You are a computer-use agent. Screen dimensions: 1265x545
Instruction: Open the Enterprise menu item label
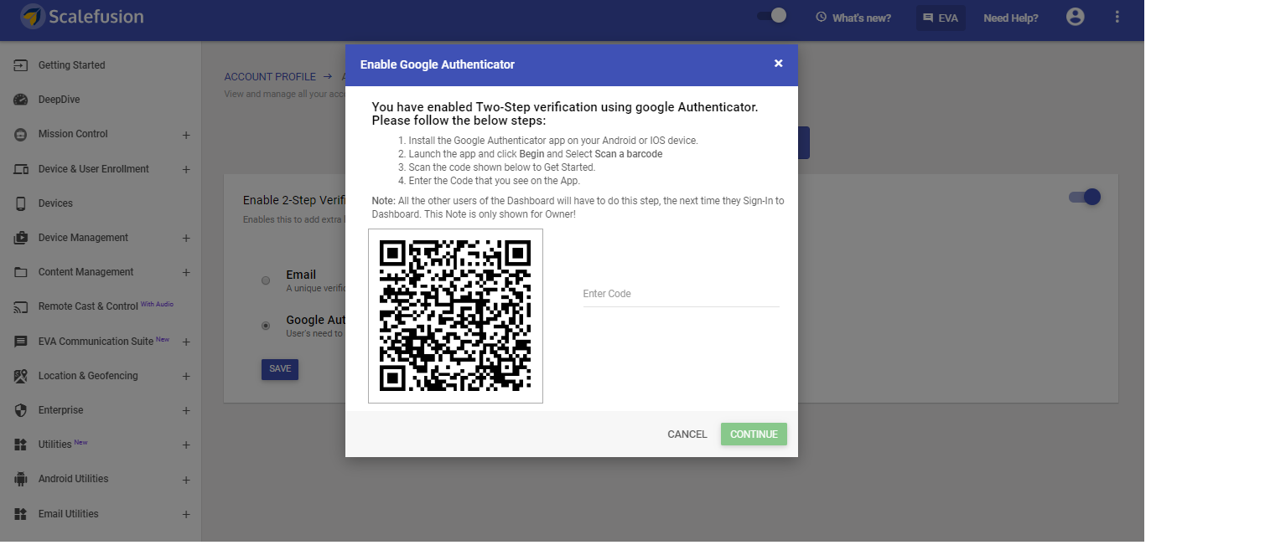(x=61, y=410)
